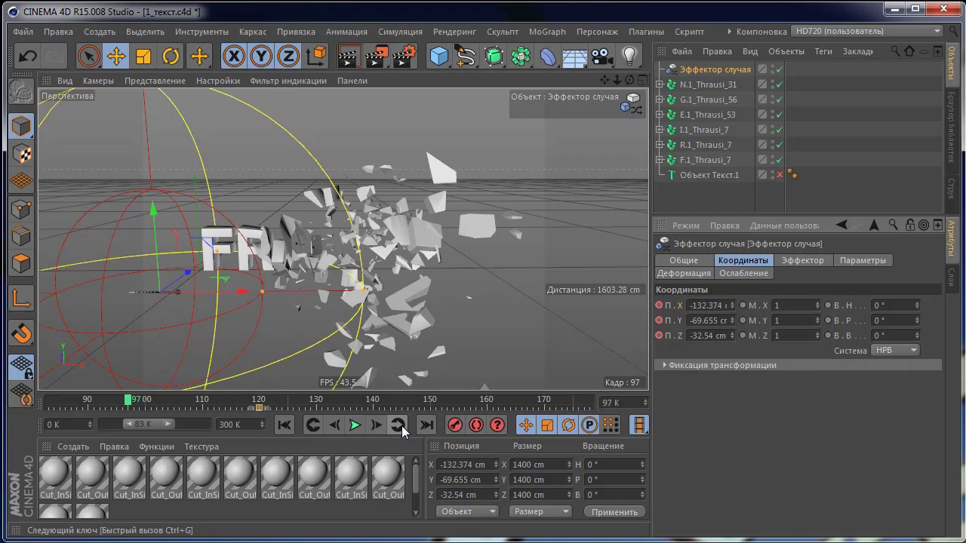Screen dimensions: 966x543
Task: Enable Points mode
Action: click(x=21, y=209)
